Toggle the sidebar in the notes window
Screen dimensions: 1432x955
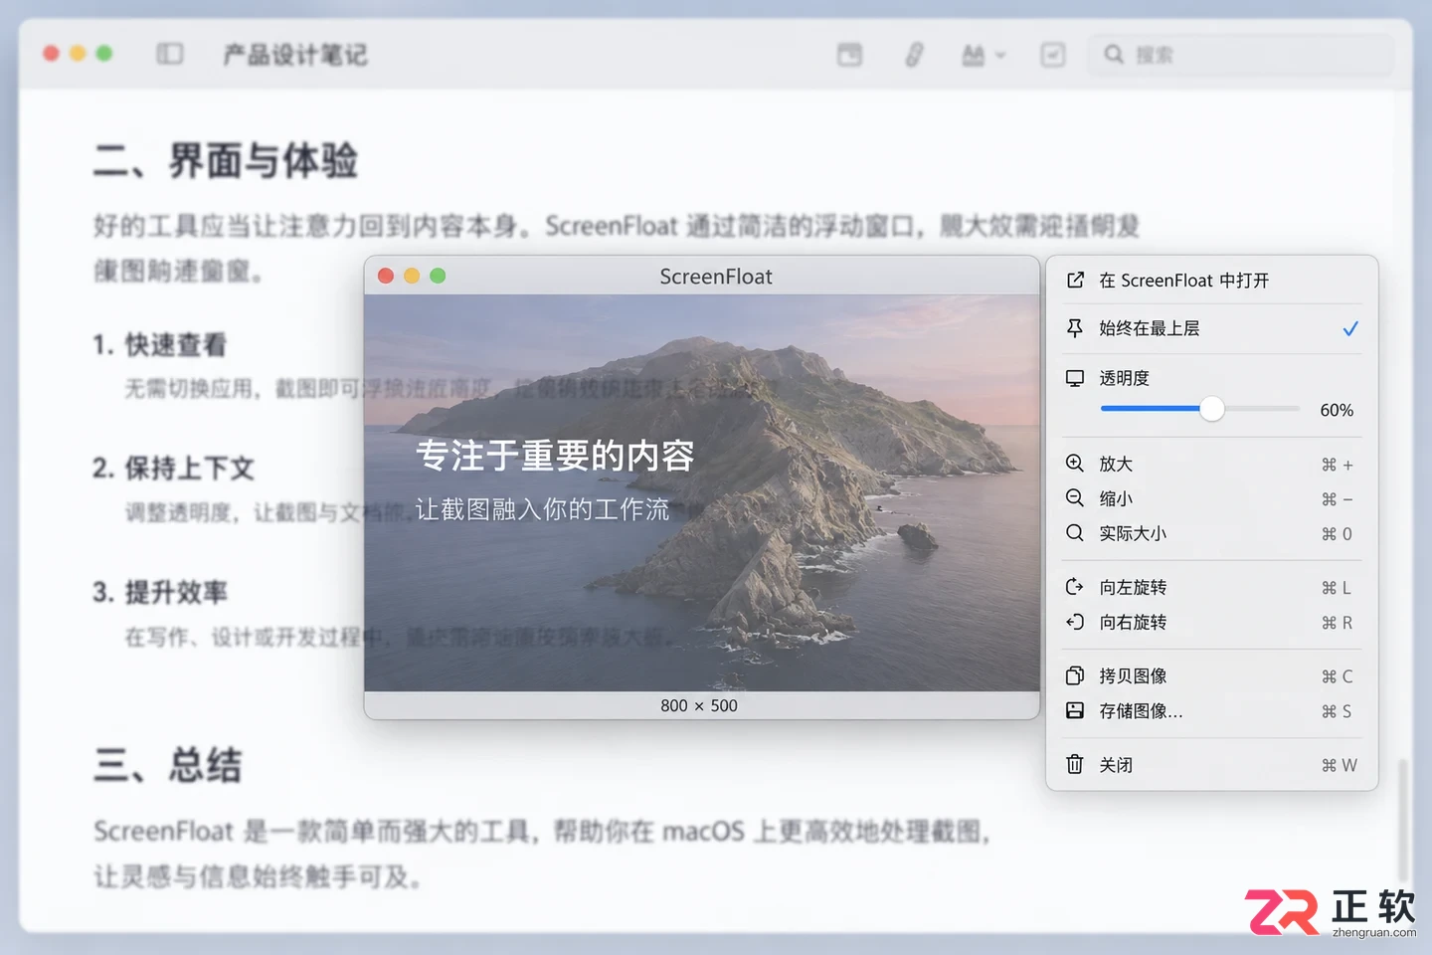(x=170, y=54)
